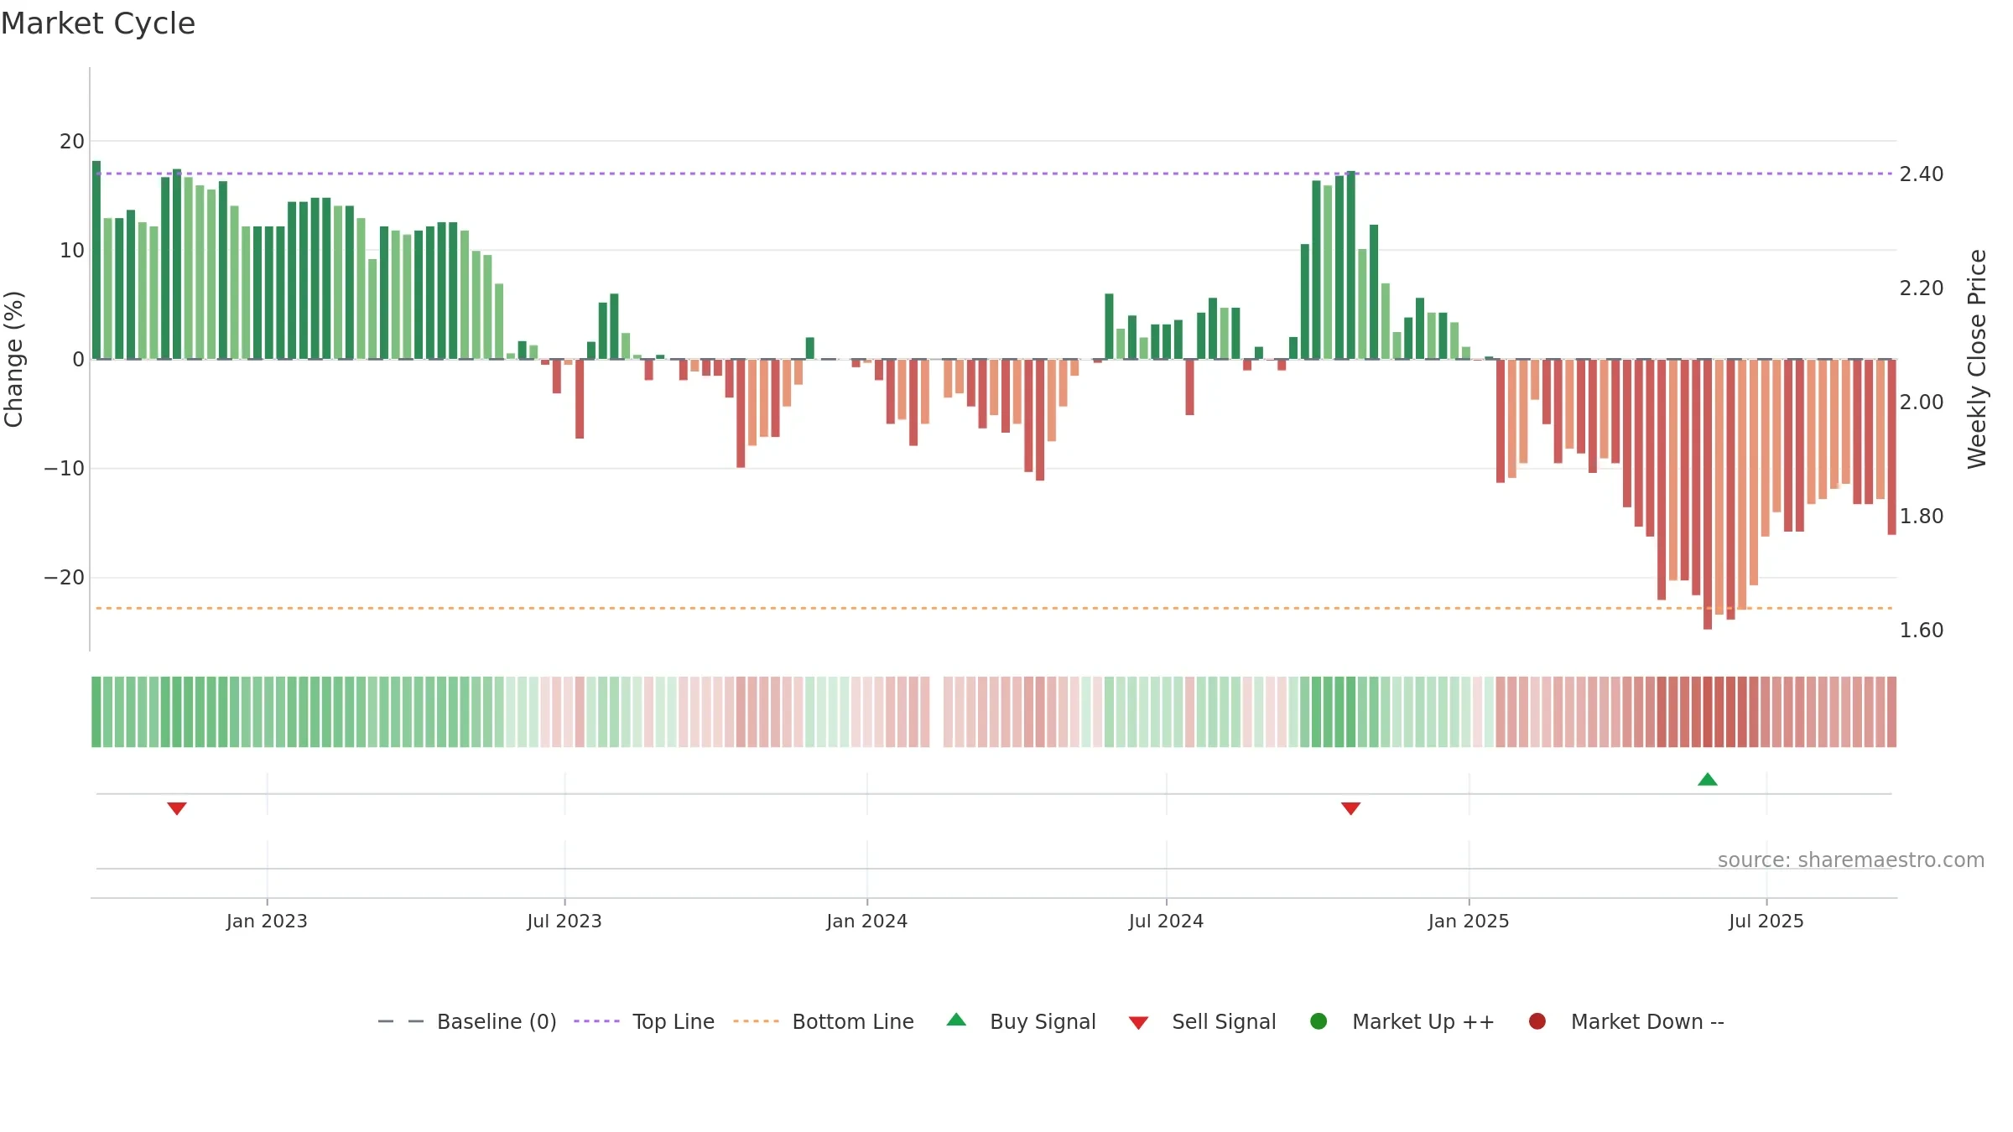Toggle the Market Up ++ legend entry

(x=1402, y=1021)
